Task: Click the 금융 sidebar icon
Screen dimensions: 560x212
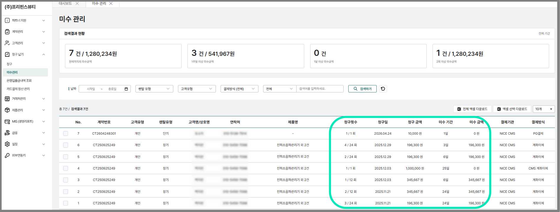Action: 7,133
